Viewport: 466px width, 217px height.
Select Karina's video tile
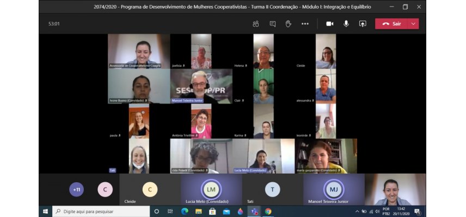click(263, 121)
